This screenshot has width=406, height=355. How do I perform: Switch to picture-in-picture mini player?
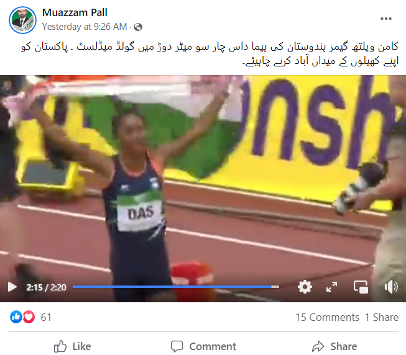[361, 287]
